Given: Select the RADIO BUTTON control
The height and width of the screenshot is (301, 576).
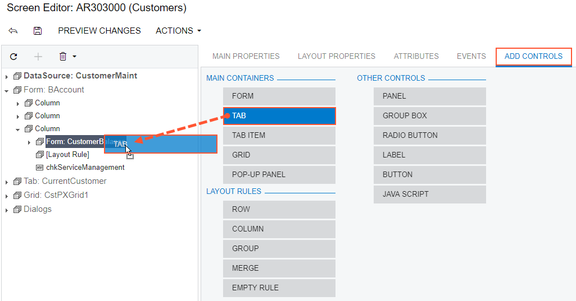Looking at the screenshot, I should [x=429, y=135].
